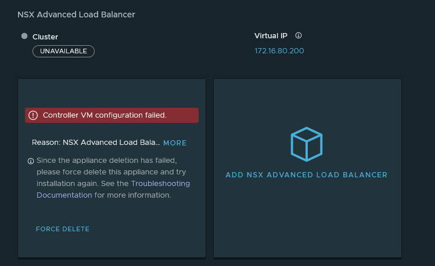This screenshot has height=266, width=435.
Task: Open the 172.16.80.200 virtual IP link
Action: [279, 51]
